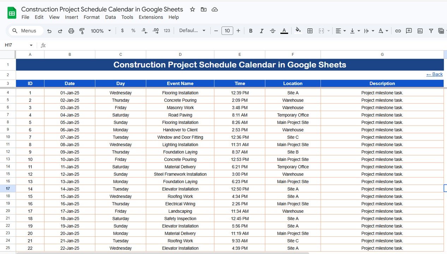The image size is (447, 254).
Task: Open the Format menu
Action: (x=91, y=17)
